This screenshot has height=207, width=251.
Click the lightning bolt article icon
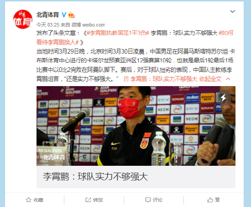[224, 98]
